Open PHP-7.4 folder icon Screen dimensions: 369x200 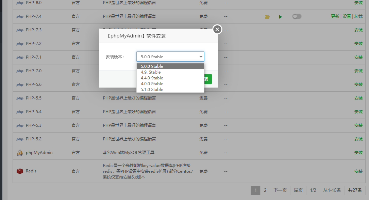(267, 17)
